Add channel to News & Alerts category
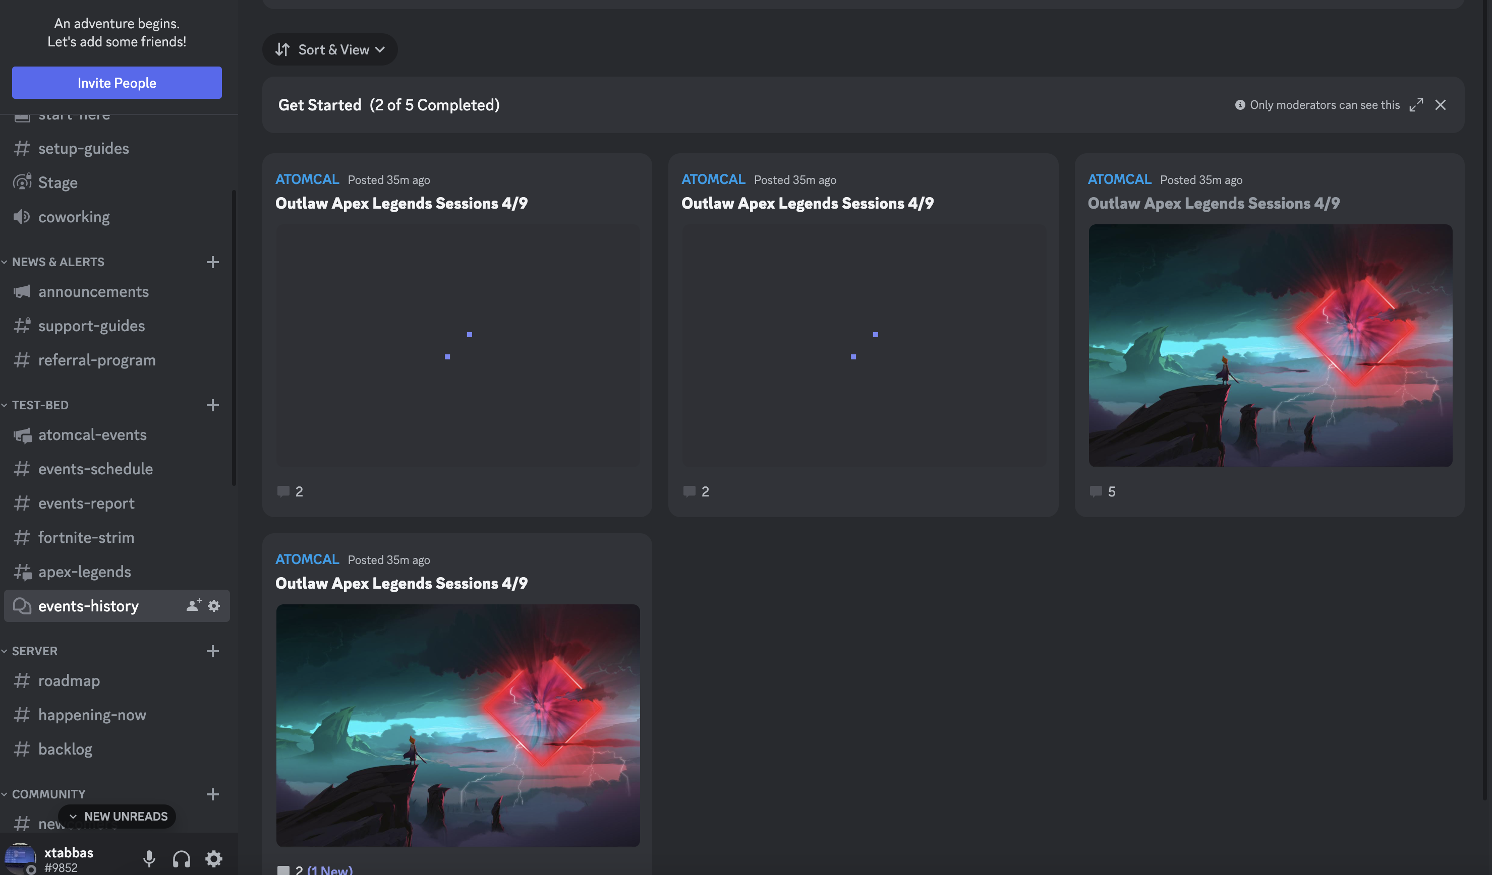Viewport: 1492px width, 875px height. click(x=212, y=262)
